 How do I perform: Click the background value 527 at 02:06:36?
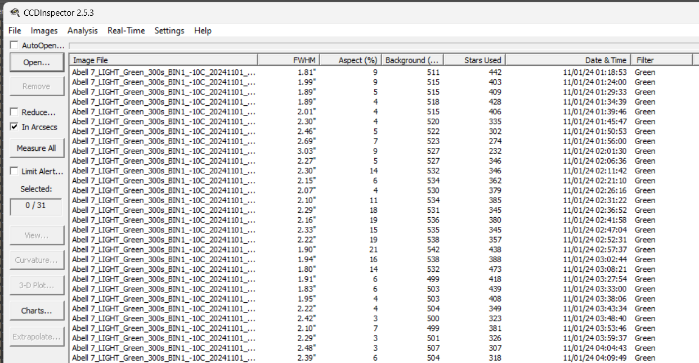433,161
